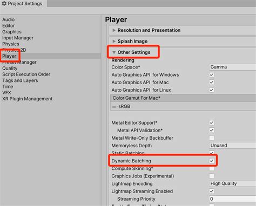This screenshot has height=206, width=256.
Task: Click the Memoryless Depth label
Action: pos(131,146)
